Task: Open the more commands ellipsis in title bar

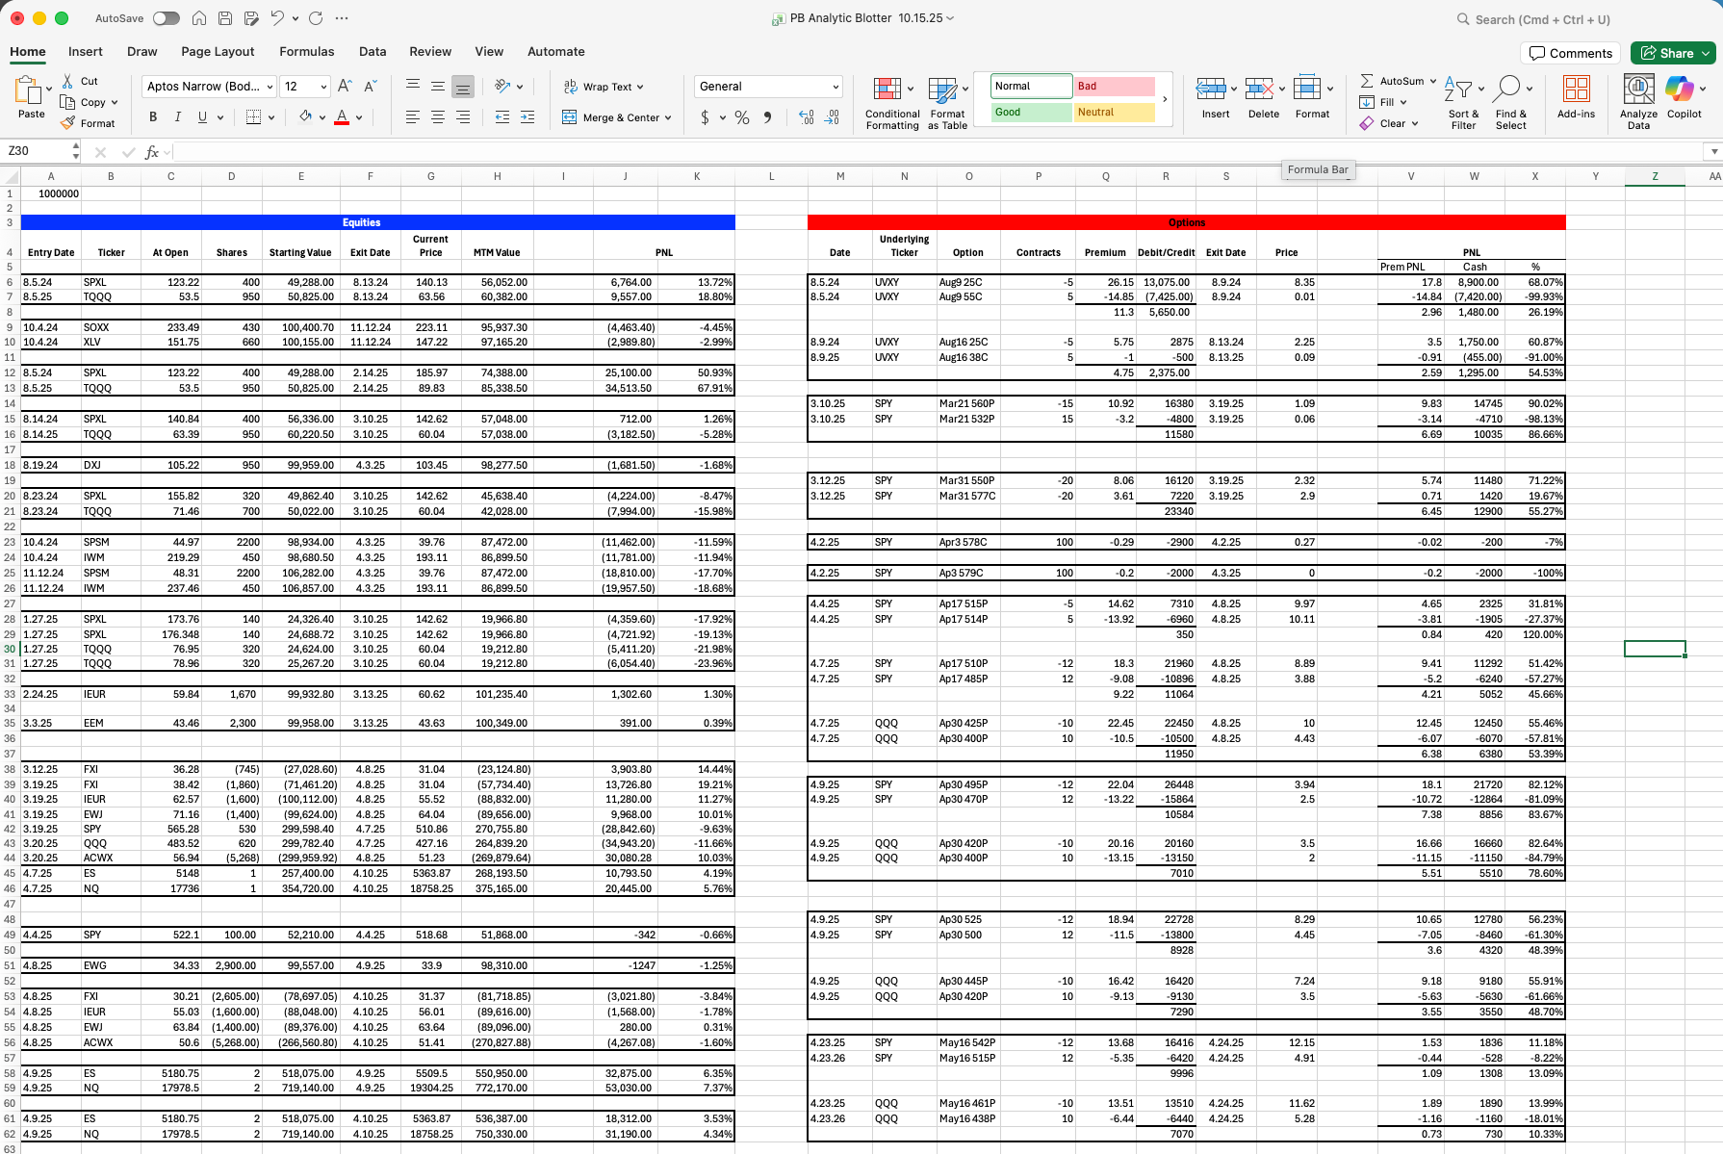Action: coord(342,18)
